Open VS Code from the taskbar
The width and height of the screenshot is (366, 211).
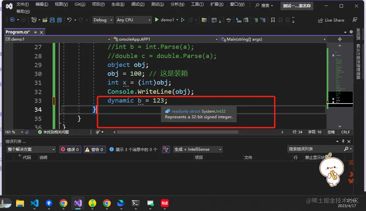[35, 203]
